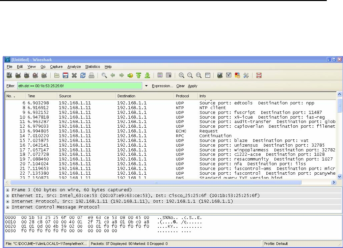Open the Go menu
Screen dimensions: 343x248
(43, 67)
